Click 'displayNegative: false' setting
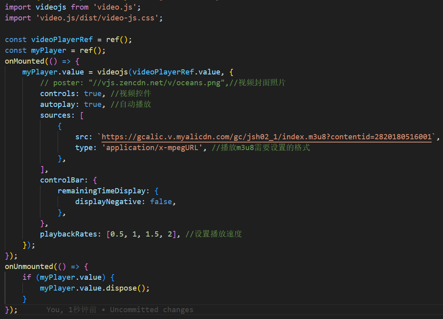Viewport: 443px width, 319px height. [124, 202]
